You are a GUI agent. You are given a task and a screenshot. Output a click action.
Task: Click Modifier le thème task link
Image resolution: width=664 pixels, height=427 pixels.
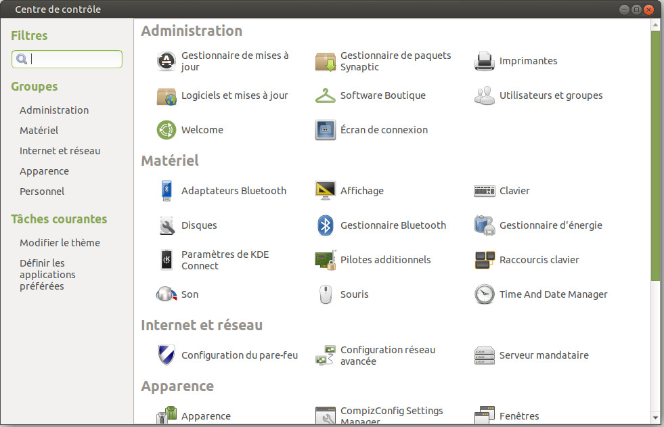point(60,243)
